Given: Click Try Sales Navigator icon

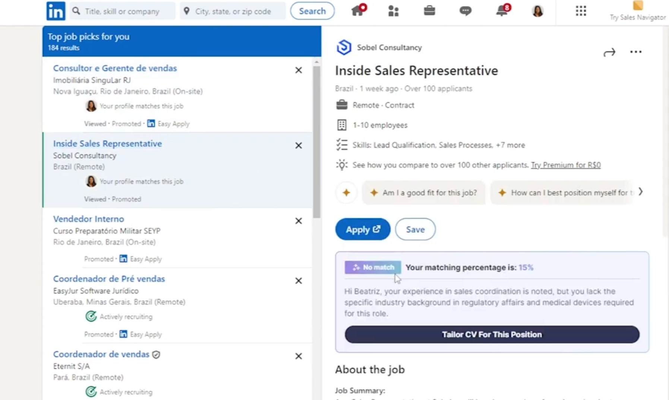Looking at the screenshot, I should point(638,5).
